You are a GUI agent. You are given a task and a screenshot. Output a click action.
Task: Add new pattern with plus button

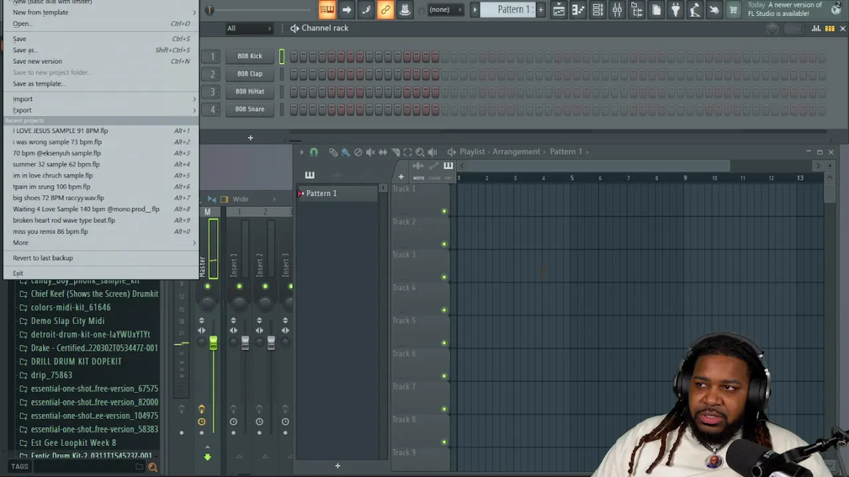coord(541,9)
